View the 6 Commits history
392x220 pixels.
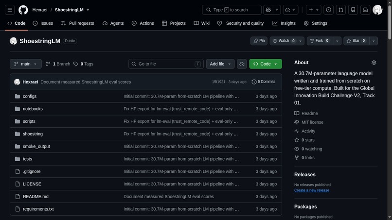(x=264, y=82)
